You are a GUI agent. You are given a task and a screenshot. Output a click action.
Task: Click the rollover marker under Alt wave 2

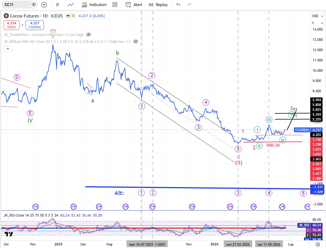[152, 207]
